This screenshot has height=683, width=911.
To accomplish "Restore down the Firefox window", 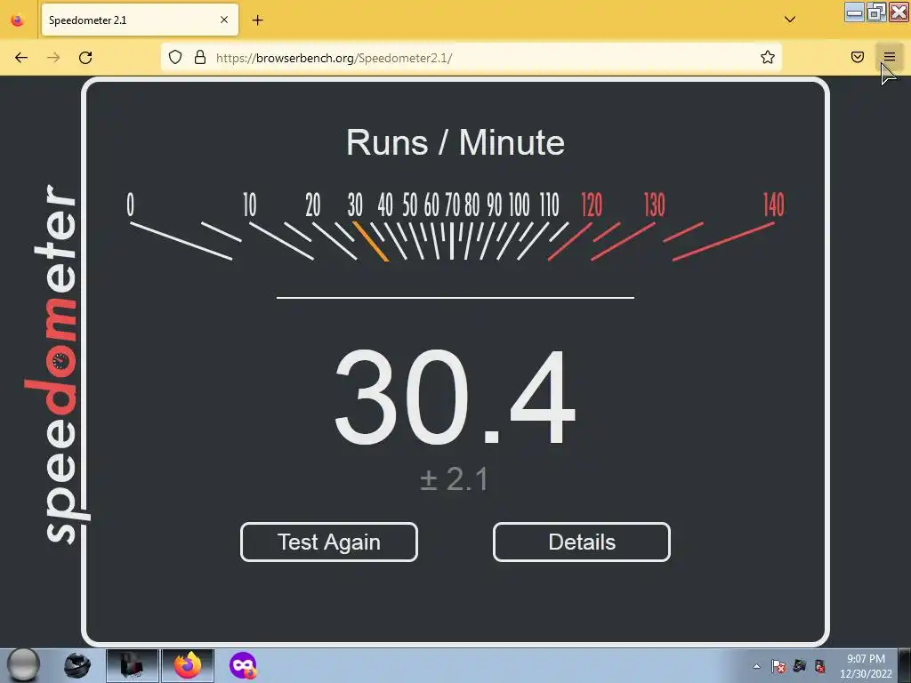I will point(876,12).
